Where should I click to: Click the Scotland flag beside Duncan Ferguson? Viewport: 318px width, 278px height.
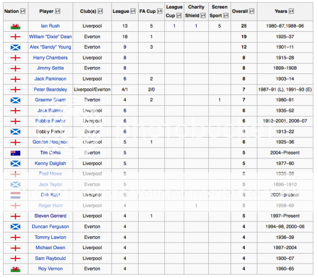15,227
